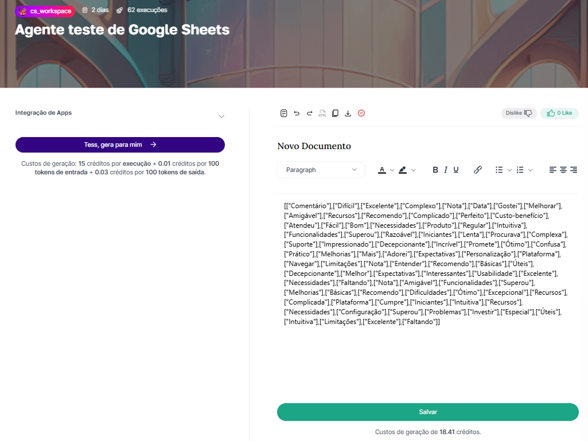Edit the Novo Documento title
The width and height of the screenshot is (588, 441).
(x=314, y=146)
